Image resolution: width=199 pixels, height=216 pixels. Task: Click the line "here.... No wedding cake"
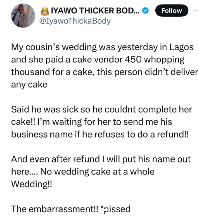pyautogui.click(x=83, y=172)
